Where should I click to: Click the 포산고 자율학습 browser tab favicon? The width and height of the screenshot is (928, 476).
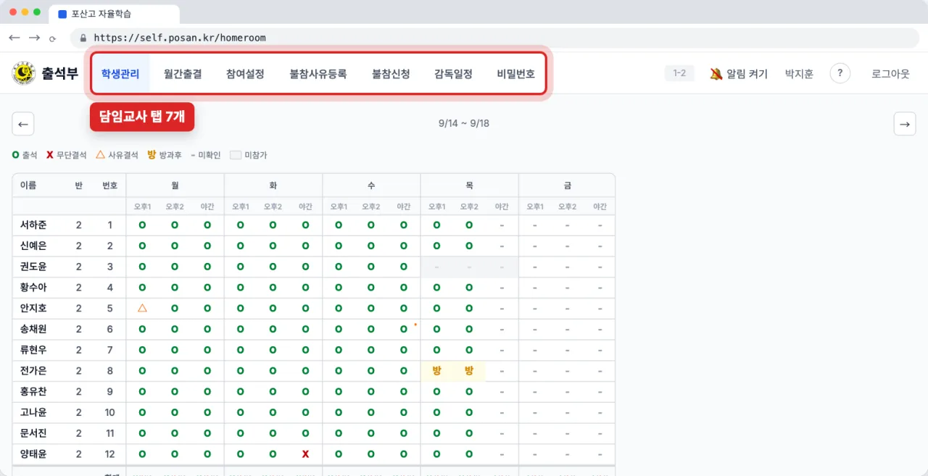click(62, 14)
